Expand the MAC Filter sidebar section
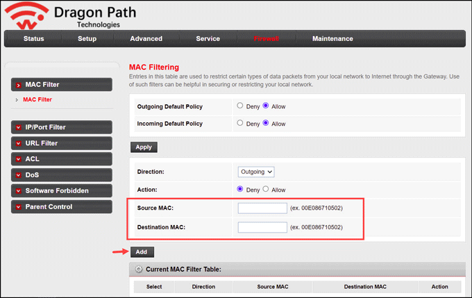The height and width of the screenshot is (298, 472). point(62,85)
